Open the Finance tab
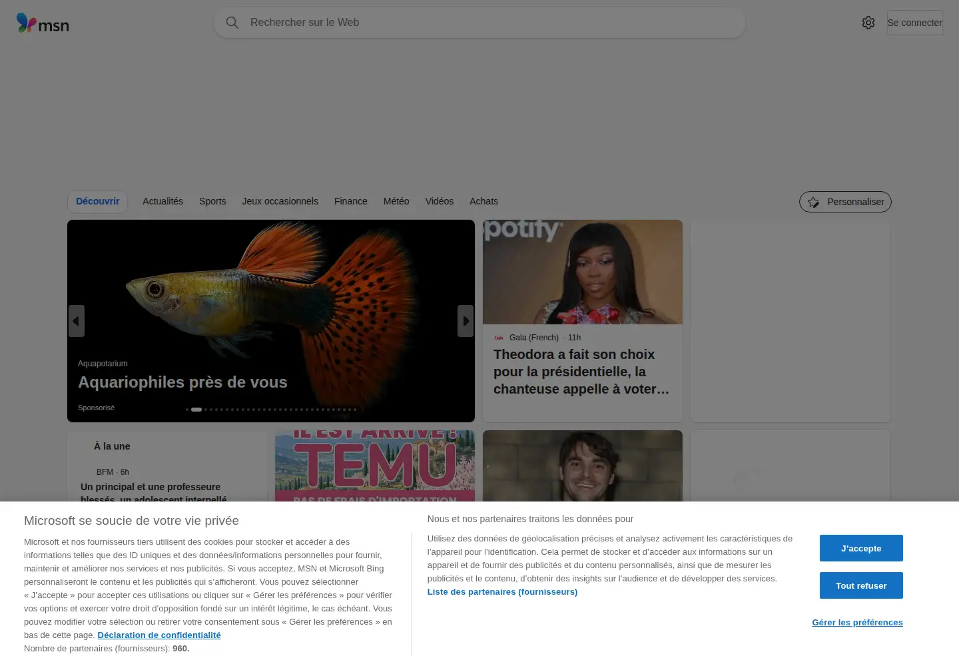Screen dimensions: 959x666 (x=351, y=201)
